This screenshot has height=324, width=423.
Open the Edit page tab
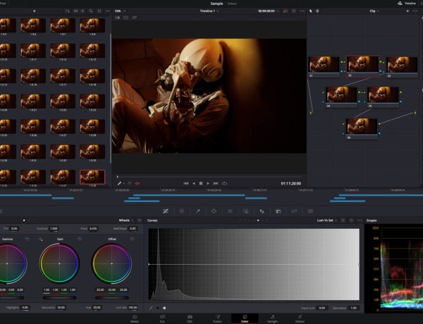(x=189, y=318)
